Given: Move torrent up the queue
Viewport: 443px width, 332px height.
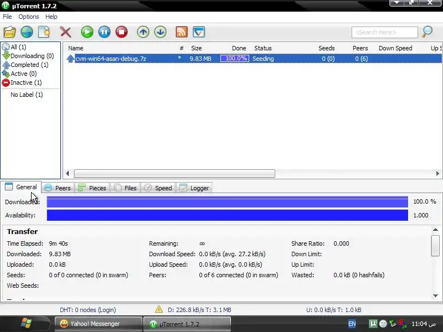Looking at the screenshot, I should [x=143, y=32].
